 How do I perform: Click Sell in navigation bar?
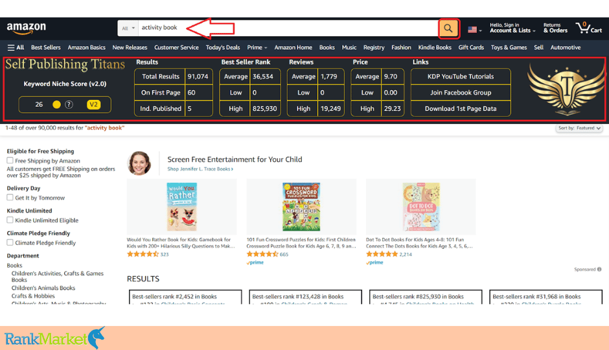(538, 47)
